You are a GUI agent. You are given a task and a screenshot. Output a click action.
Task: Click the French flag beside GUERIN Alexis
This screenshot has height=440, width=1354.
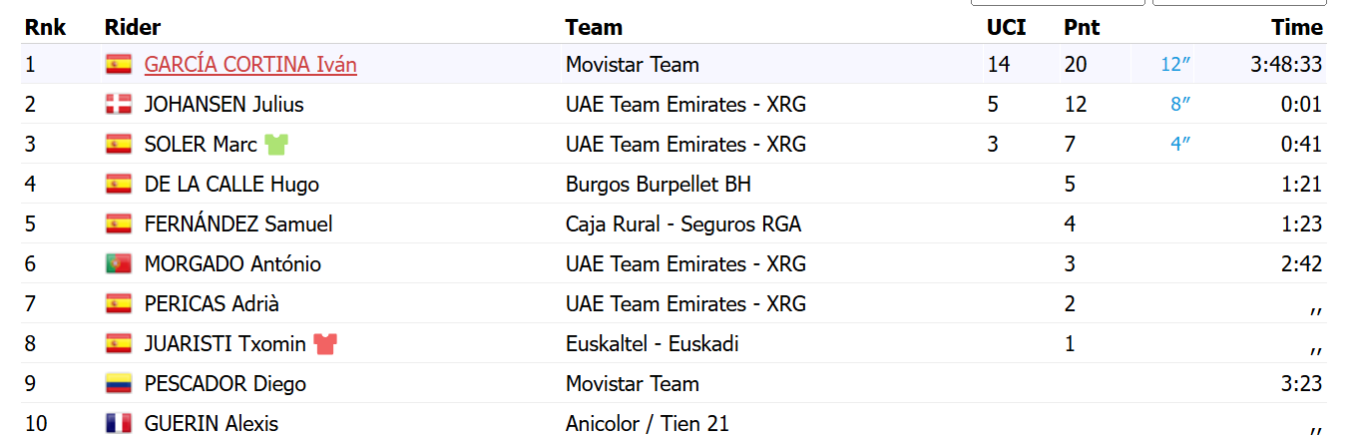pyautogui.click(x=119, y=424)
